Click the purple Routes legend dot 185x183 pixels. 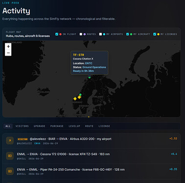click(85, 34)
